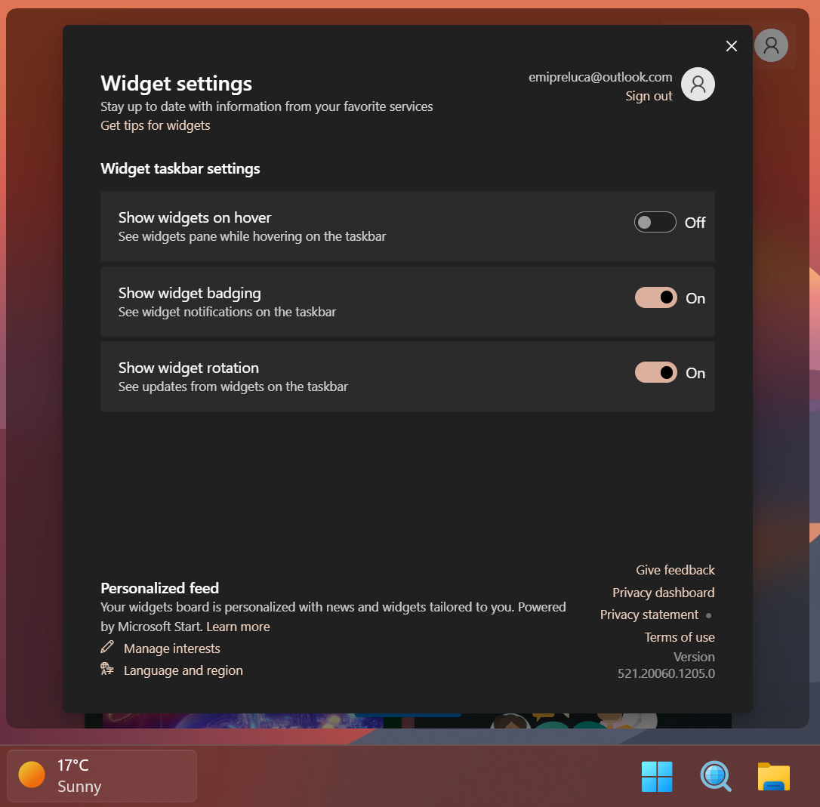The image size is (820, 807).
Task: Click the profile avatar above the dialog corner
Action: click(x=771, y=45)
